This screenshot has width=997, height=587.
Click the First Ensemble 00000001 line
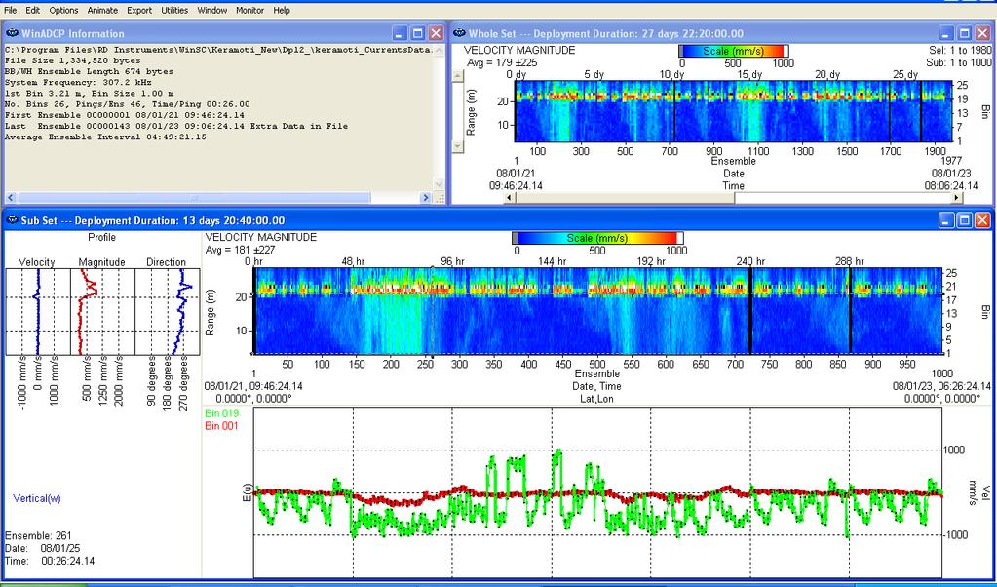(x=124, y=115)
